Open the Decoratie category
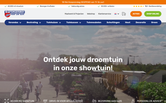Screen dimensions: 166x103 (141, 23)
